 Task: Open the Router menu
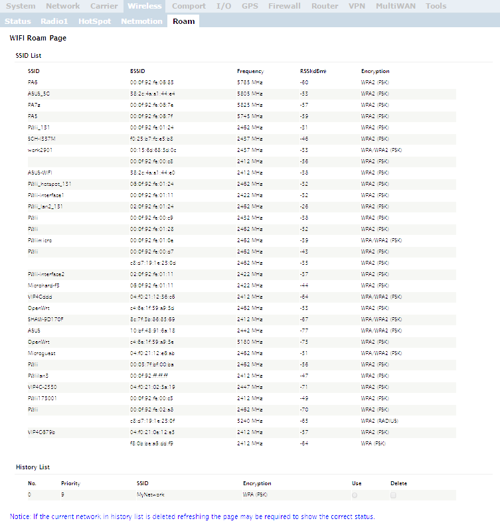325,6
